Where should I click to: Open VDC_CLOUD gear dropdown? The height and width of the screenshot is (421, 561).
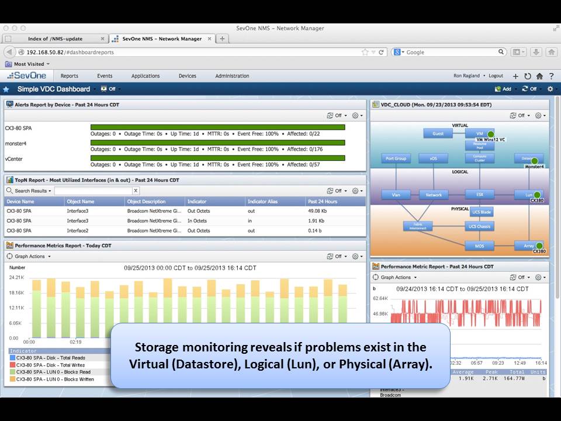coord(540,115)
